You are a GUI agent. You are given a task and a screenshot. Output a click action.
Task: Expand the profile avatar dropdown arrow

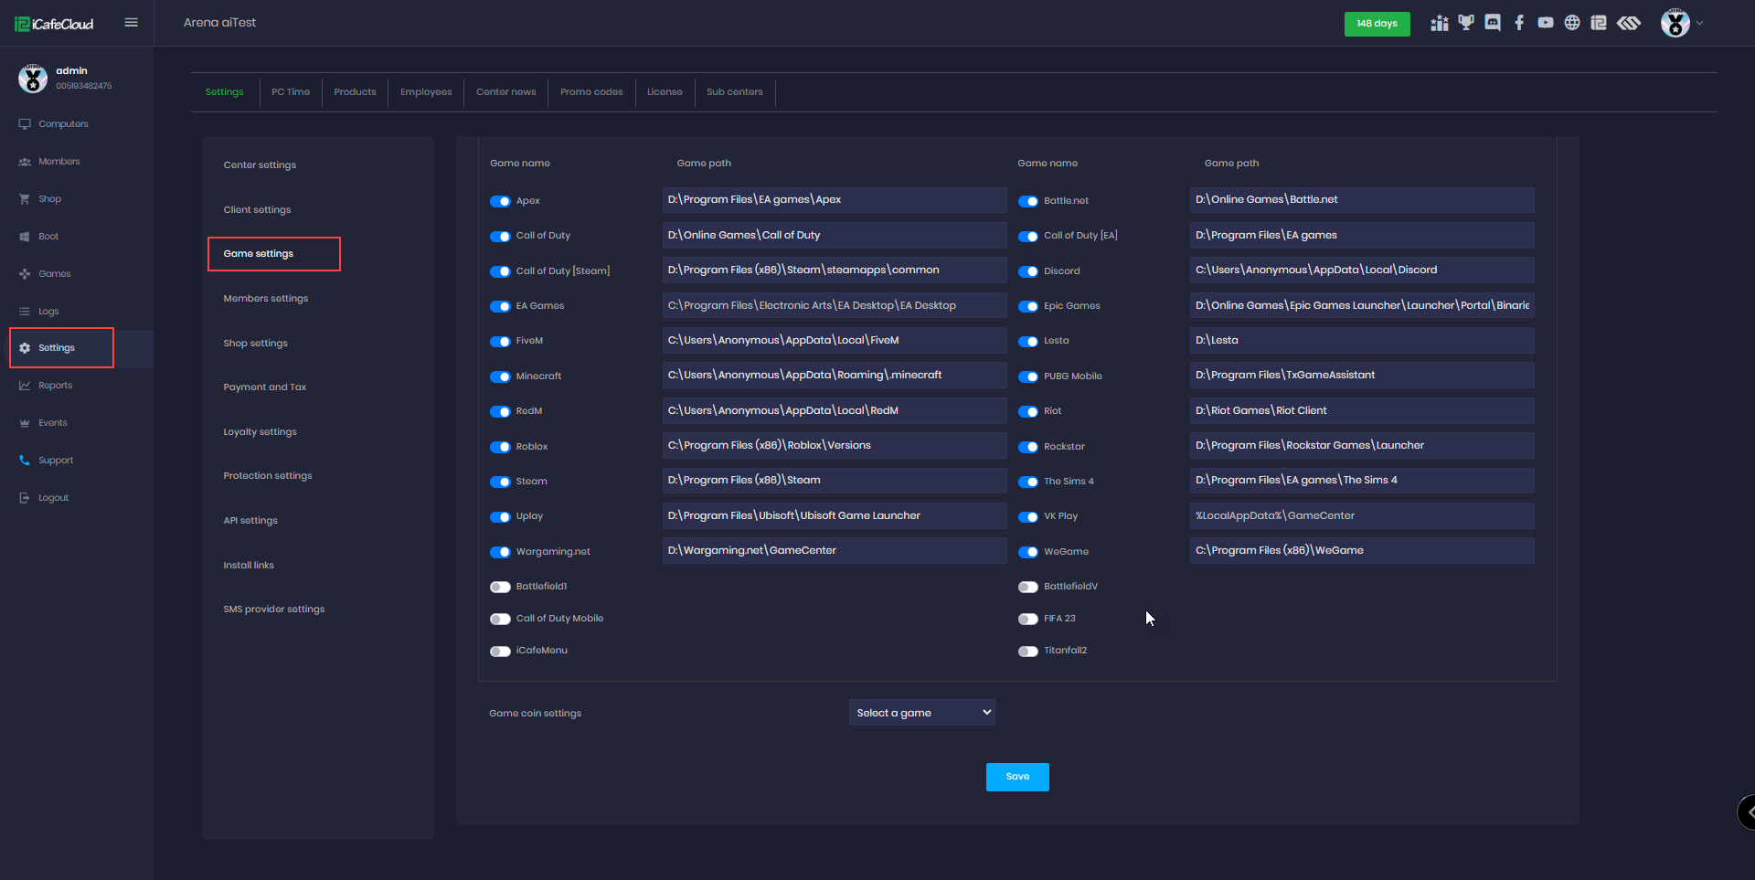click(1700, 23)
